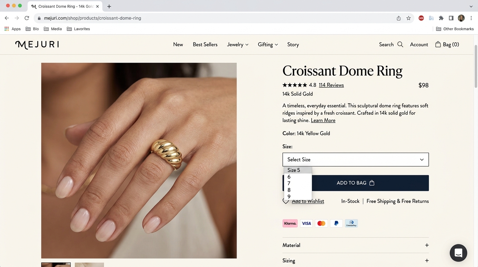Screen dimensions: 478x267
Task: Open the Gifting menu
Action: (267, 44)
